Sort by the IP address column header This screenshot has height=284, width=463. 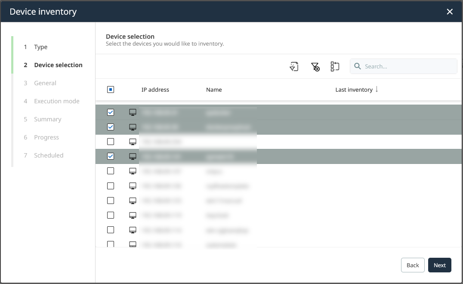coord(155,90)
